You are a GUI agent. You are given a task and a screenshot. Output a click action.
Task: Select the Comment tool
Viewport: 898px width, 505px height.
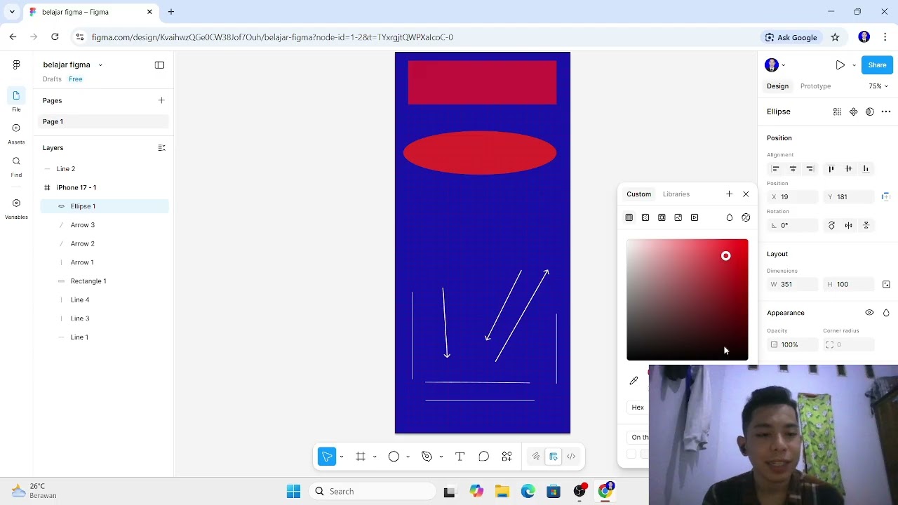483,457
